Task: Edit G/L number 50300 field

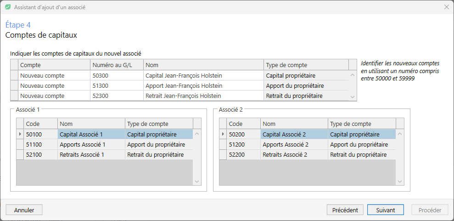Action: (117, 76)
